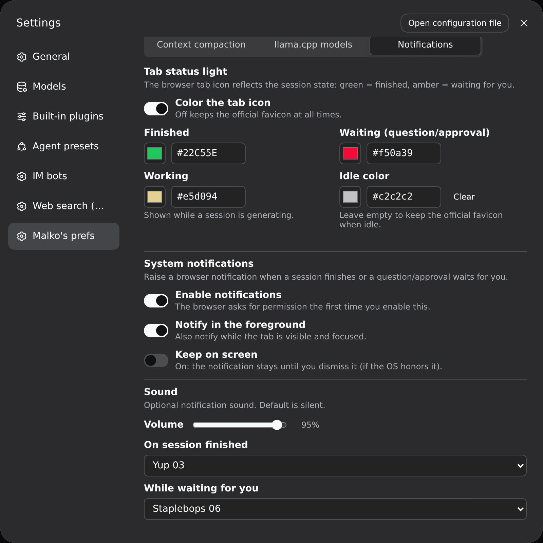Click the Settings title text
The width and height of the screenshot is (543, 543).
click(39, 23)
